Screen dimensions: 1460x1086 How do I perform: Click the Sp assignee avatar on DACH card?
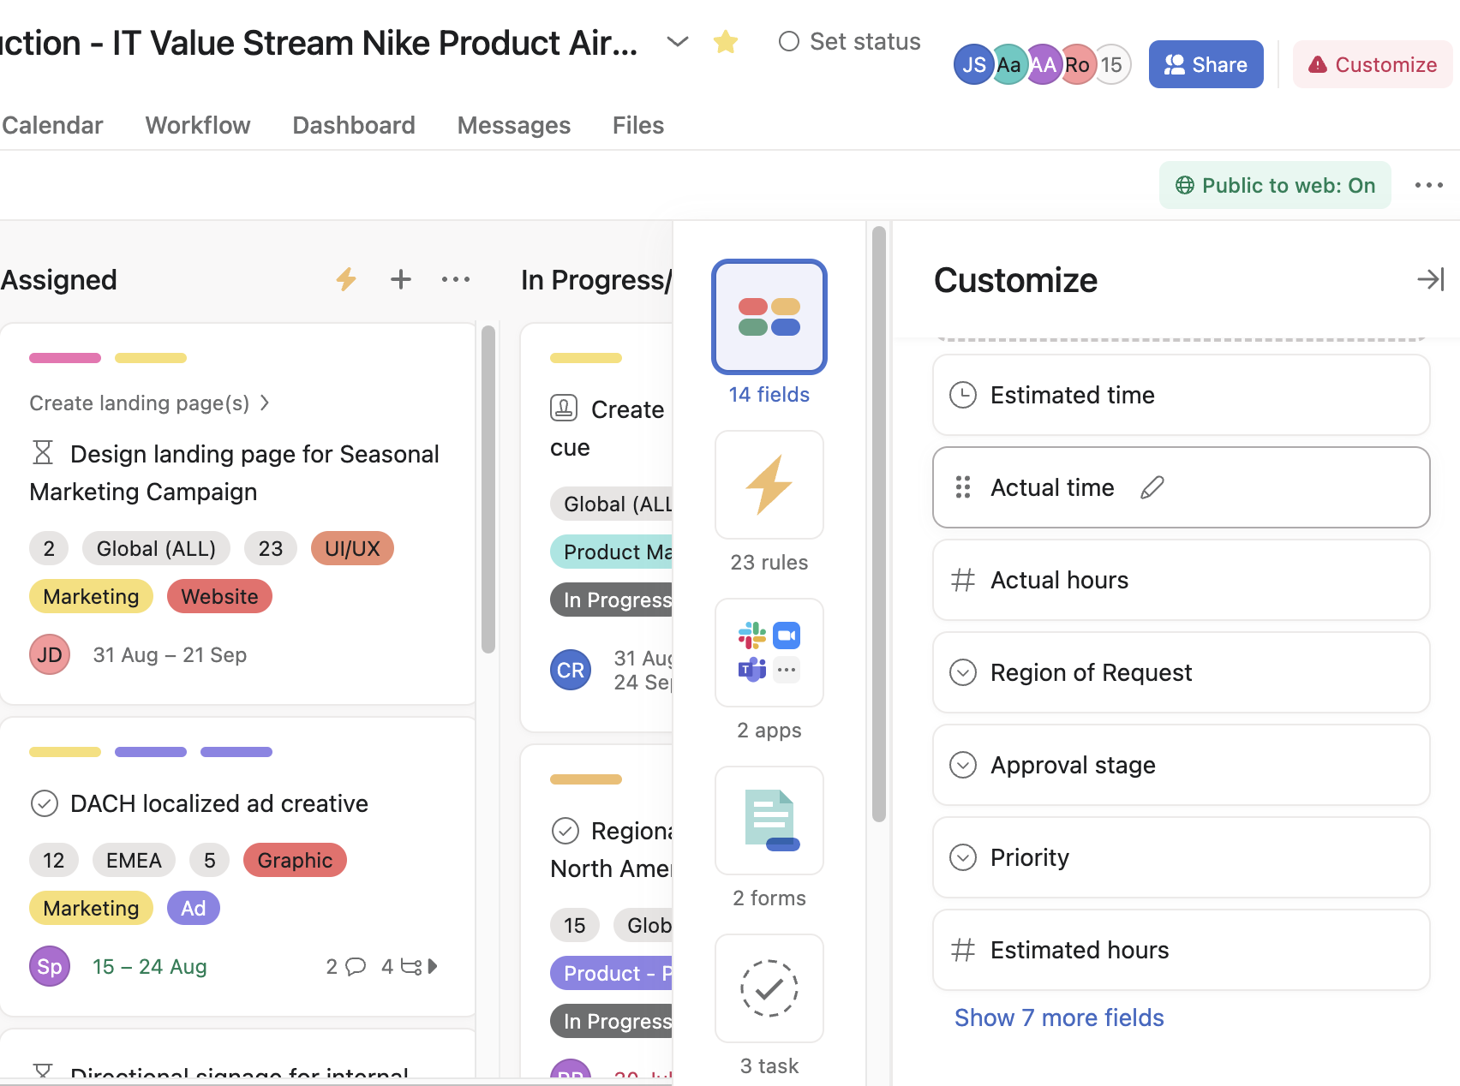(50, 966)
